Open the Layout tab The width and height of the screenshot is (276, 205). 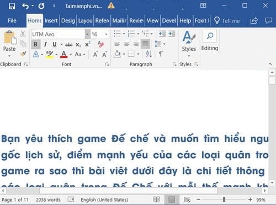85,20
